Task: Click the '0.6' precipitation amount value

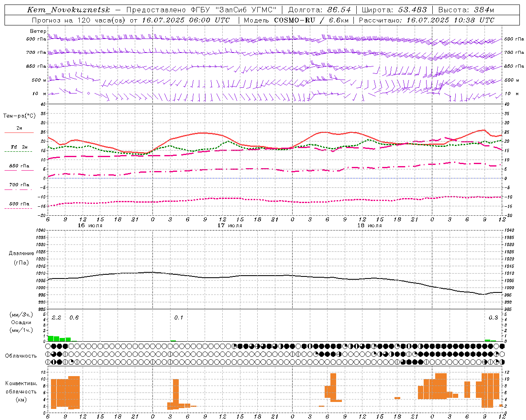Action: [x=74, y=317]
